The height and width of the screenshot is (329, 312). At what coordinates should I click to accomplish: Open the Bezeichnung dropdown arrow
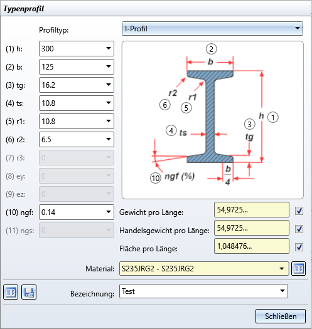click(x=282, y=291)
